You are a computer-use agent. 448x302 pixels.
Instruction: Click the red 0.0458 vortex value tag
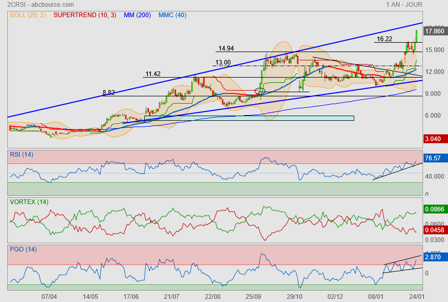point(434,229)
